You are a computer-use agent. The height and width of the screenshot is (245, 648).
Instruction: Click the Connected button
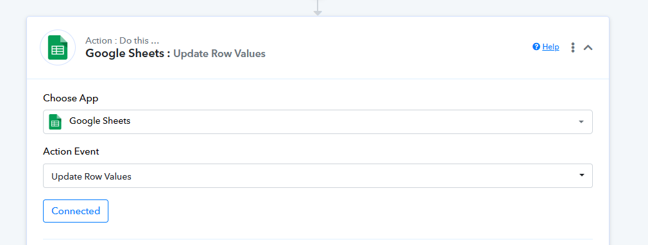(76, 211)
